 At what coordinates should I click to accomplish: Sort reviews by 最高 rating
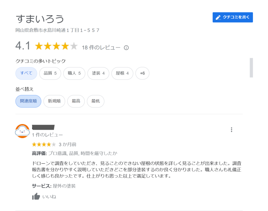[76, 101]
